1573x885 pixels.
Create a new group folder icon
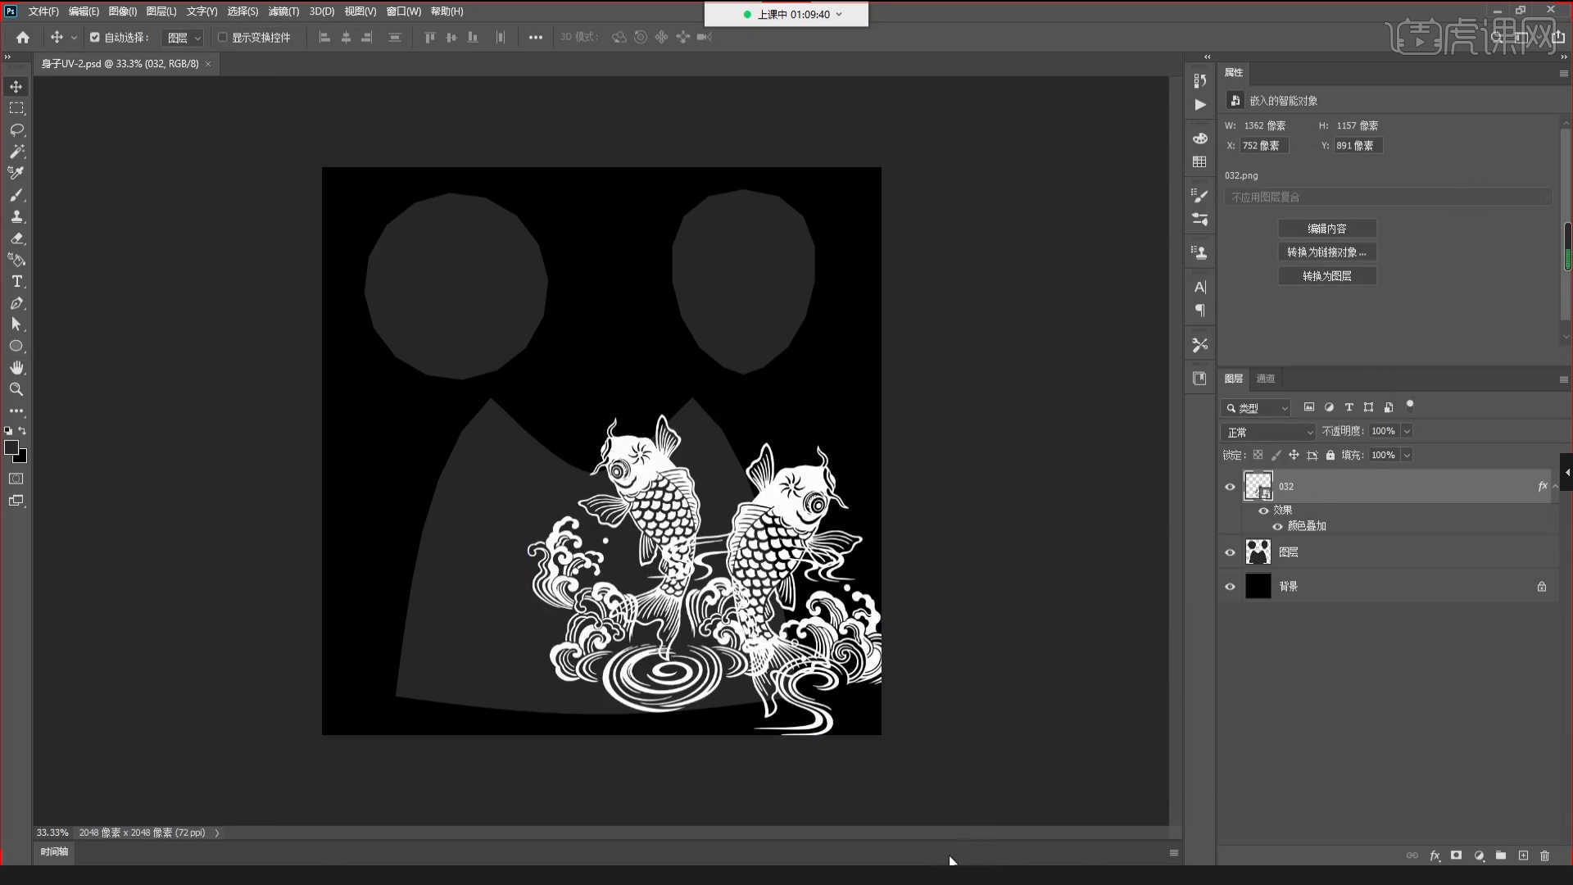coord(1501,855)
